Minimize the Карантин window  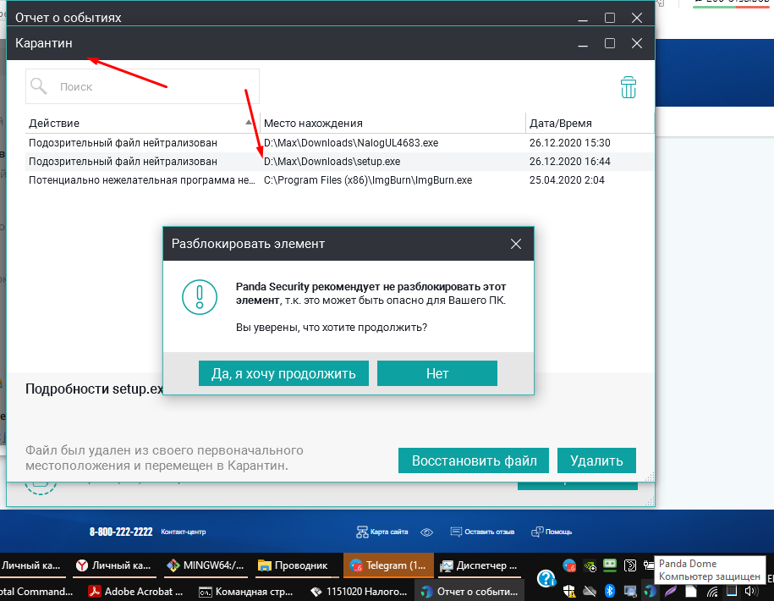(583, 43)
